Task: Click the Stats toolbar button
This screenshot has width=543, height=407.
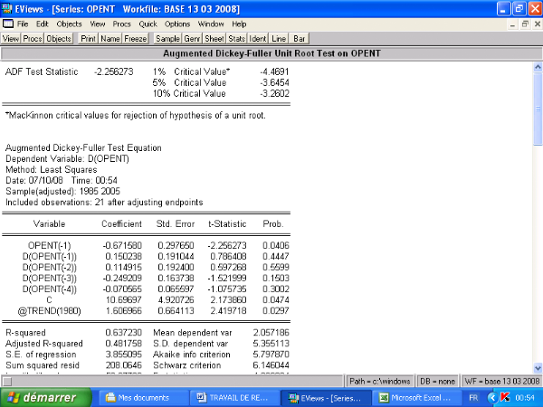Action: click(237, 40)
